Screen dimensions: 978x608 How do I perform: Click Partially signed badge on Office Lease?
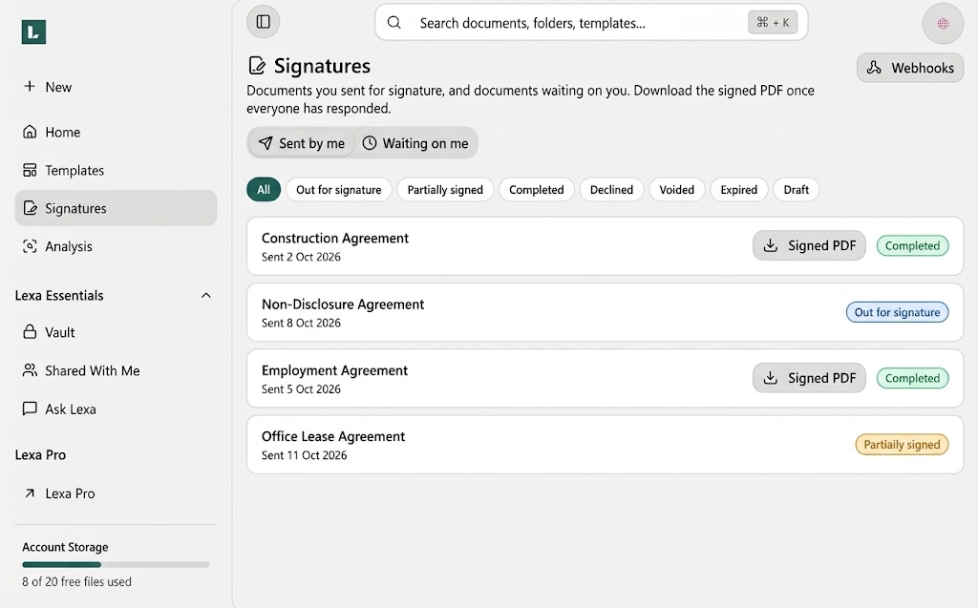point(902,445)
